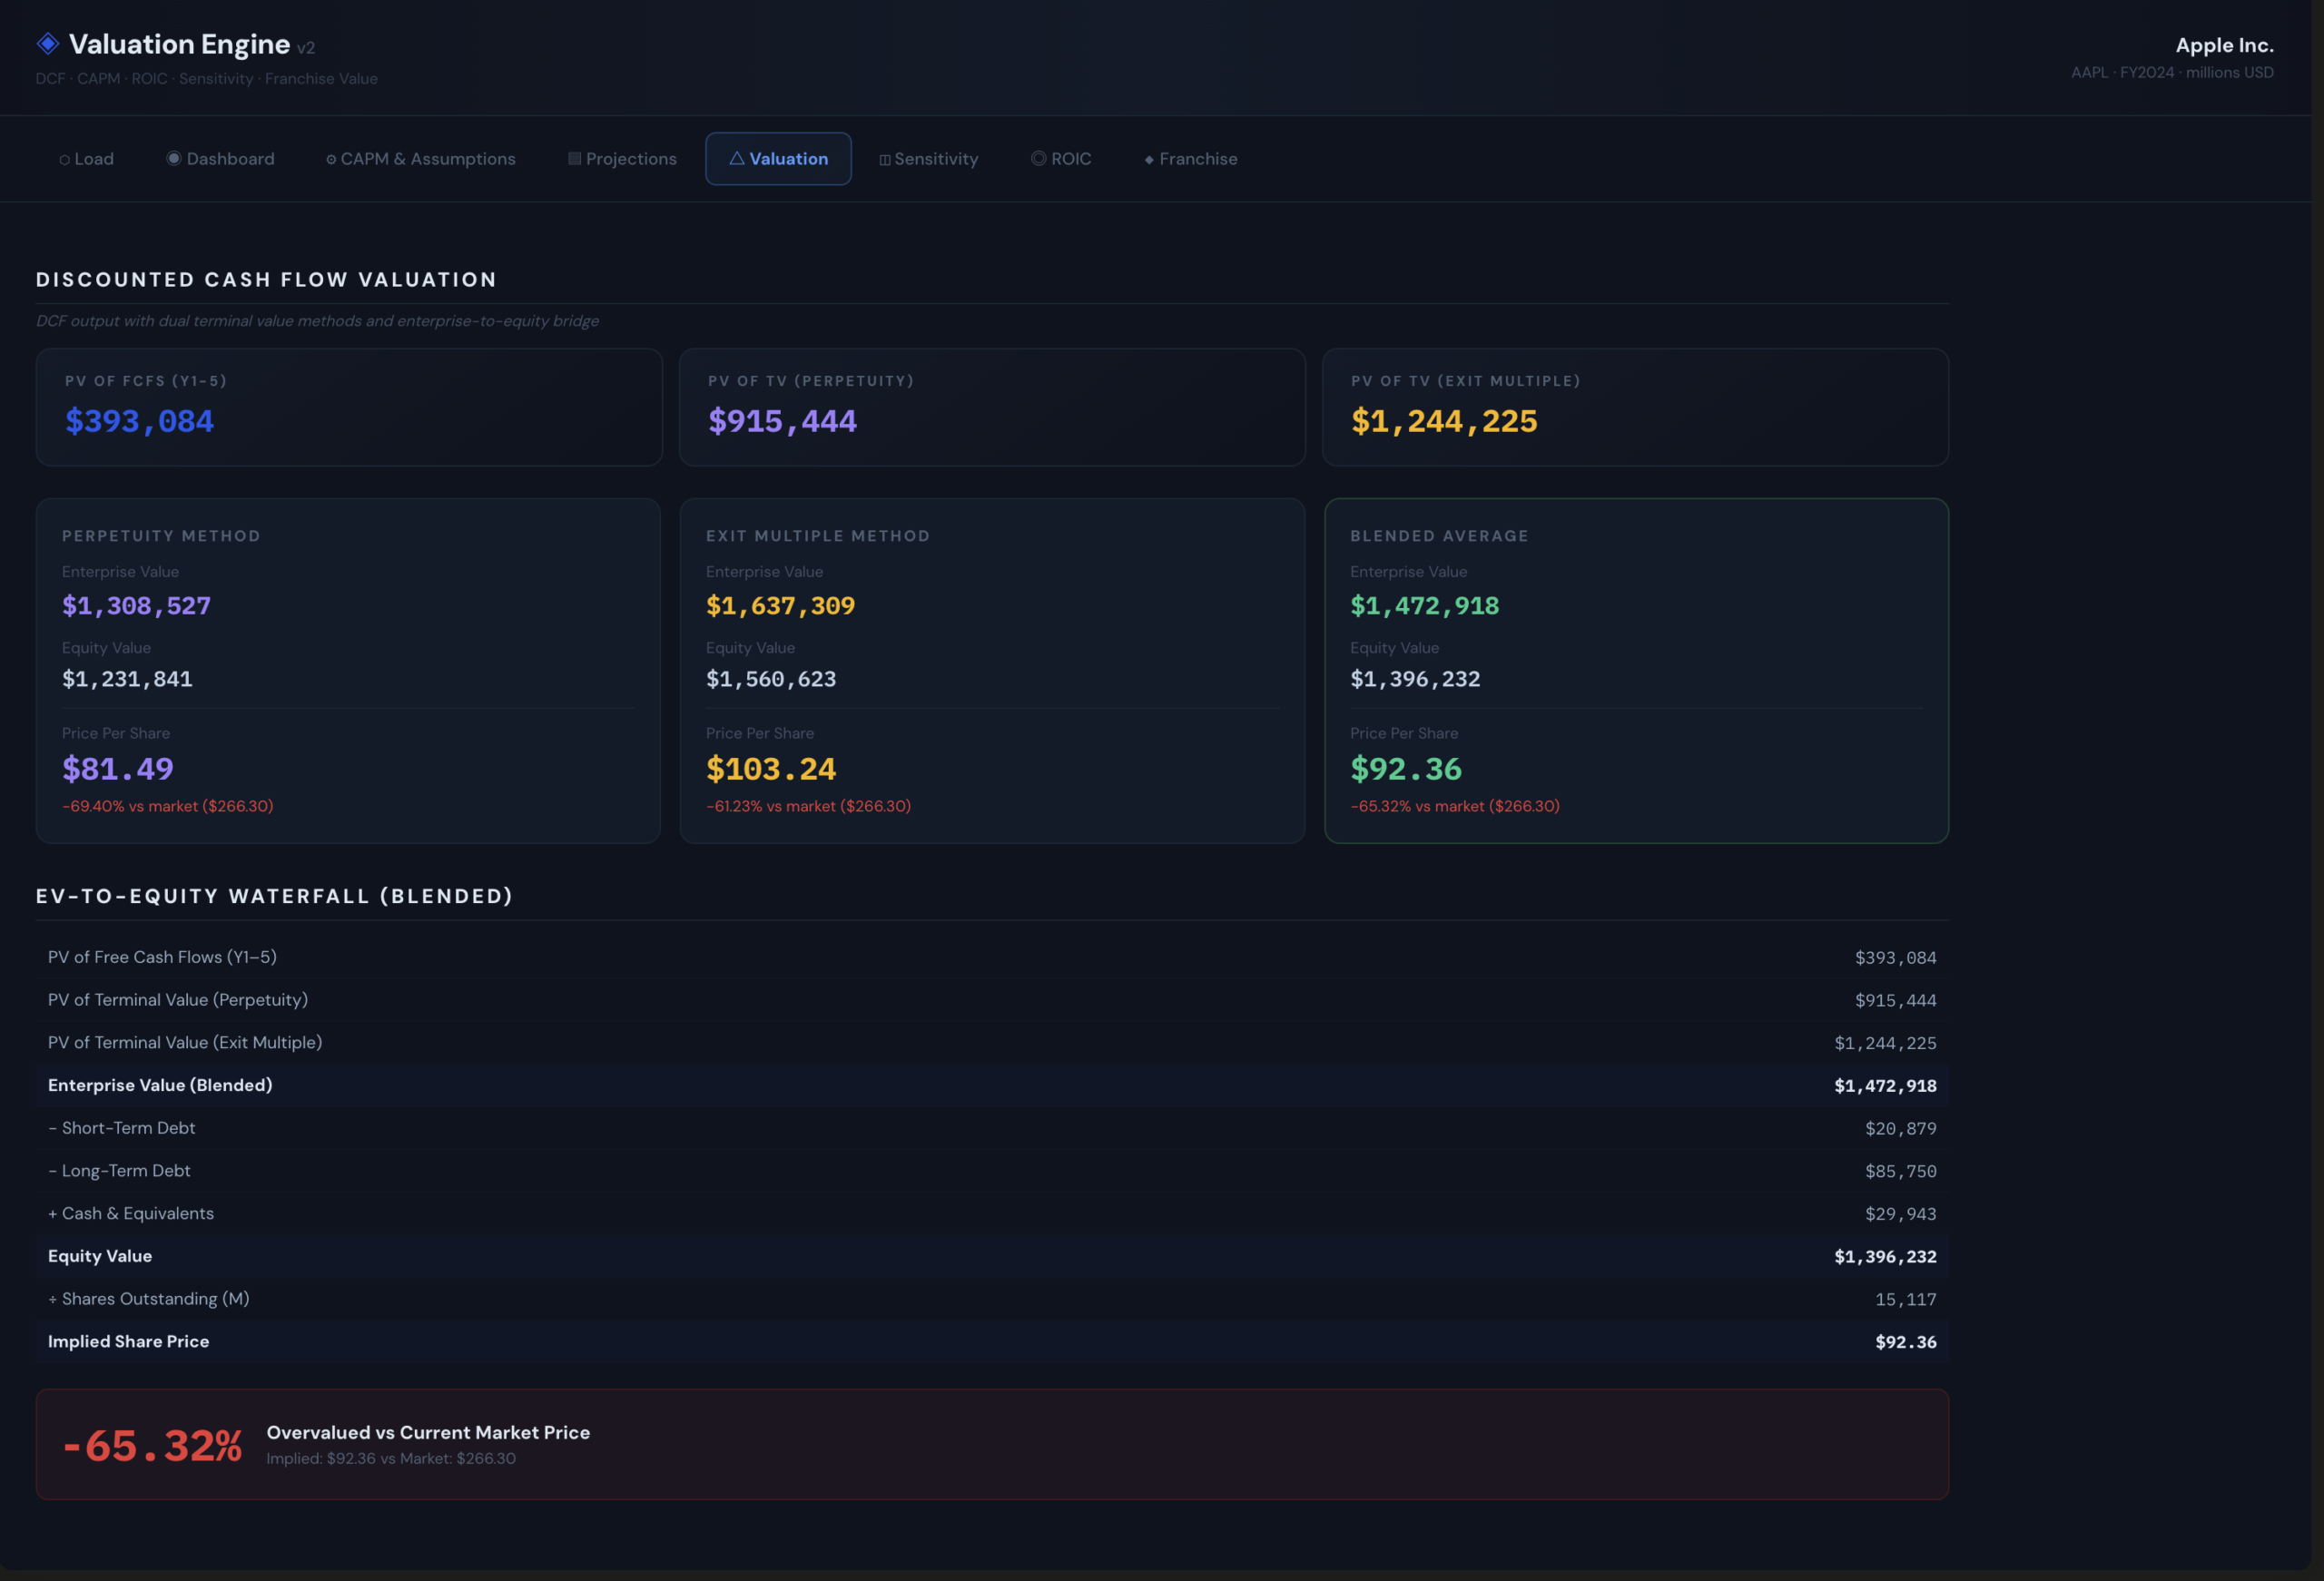Screen dimensions: 2324x1581
Task: Click the red -65.32% overvalued banner
Action: pyautogui.click(x=991, y=1444)
